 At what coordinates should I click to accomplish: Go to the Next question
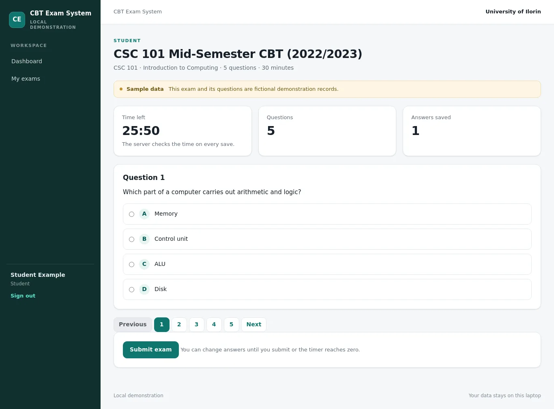[254, 325]
